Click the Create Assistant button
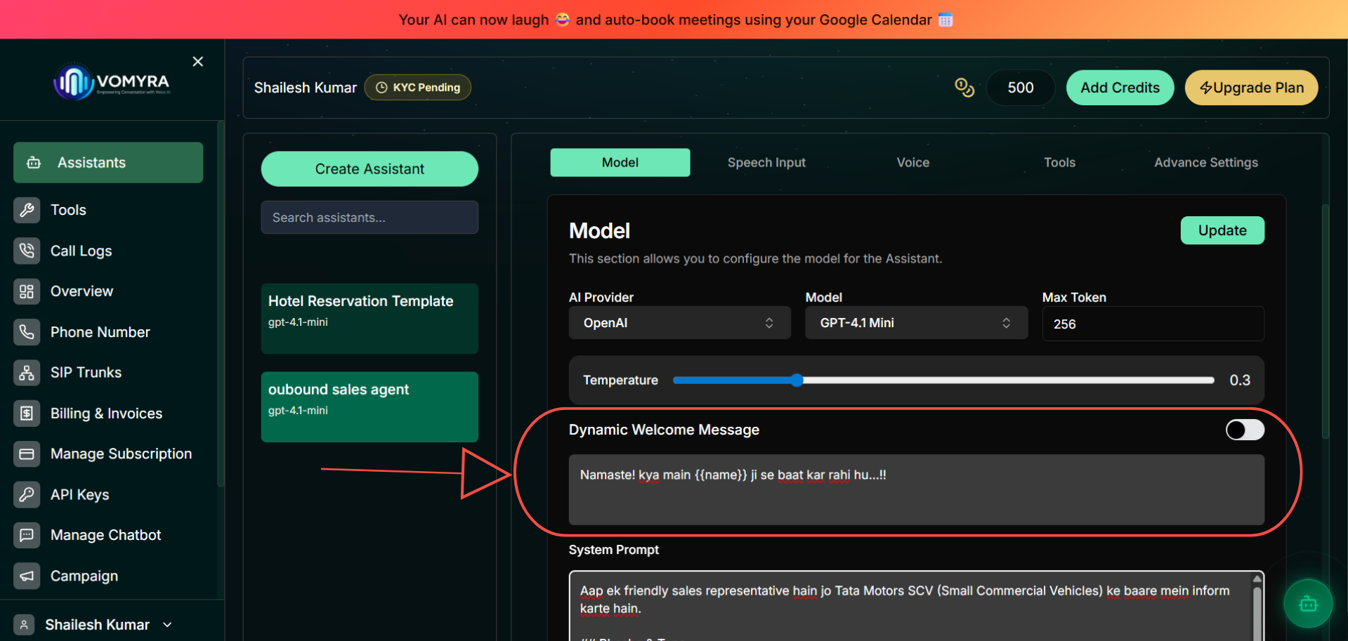This screenshot has width=1348, height=641. (369, 169)
